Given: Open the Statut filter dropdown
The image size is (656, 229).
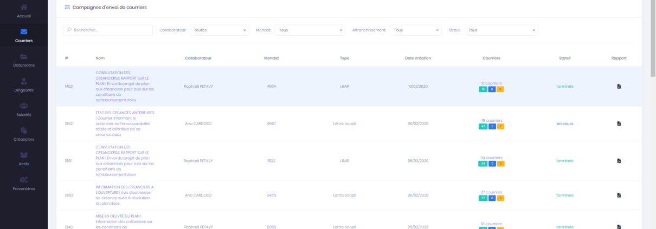Looking at the screenshot, I should [x=501, y=30].
